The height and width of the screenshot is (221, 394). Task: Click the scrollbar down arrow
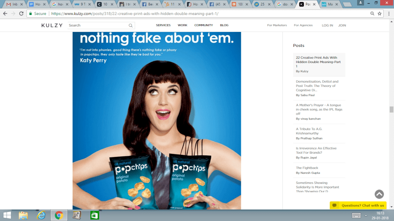click(x=391, y=207)
